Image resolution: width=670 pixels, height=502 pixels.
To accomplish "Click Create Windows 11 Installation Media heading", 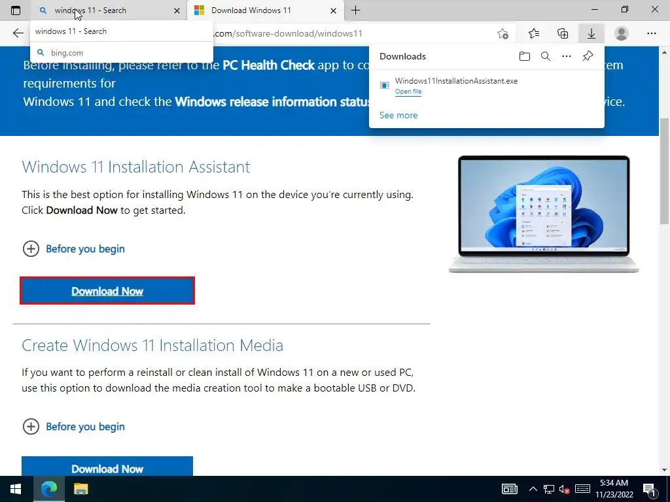I will point(152,345).
